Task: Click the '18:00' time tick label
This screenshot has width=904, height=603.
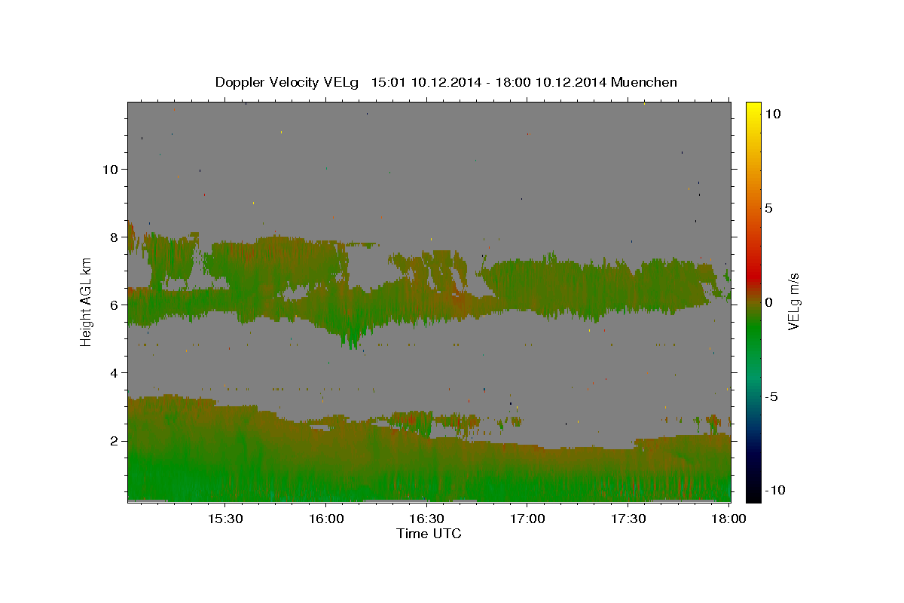Action: 729,519
